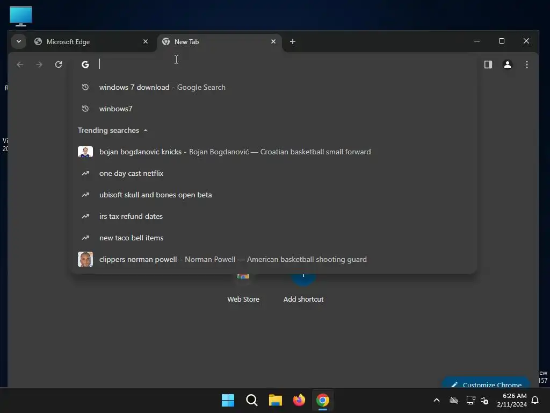Maximize the Chrome window
This screenshot has width=550, height=413.
click(502, 41)
